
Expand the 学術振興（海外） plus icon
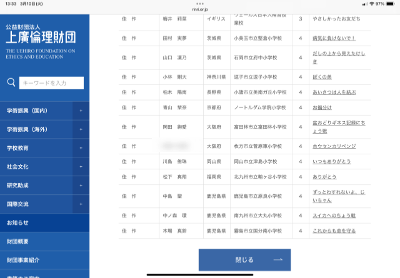coord(81,130)
